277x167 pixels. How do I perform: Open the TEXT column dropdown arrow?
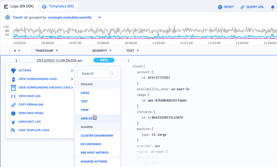138,51
